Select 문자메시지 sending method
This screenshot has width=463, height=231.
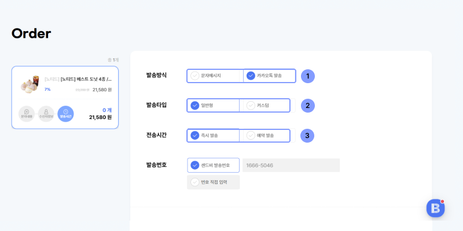point(215,76)
